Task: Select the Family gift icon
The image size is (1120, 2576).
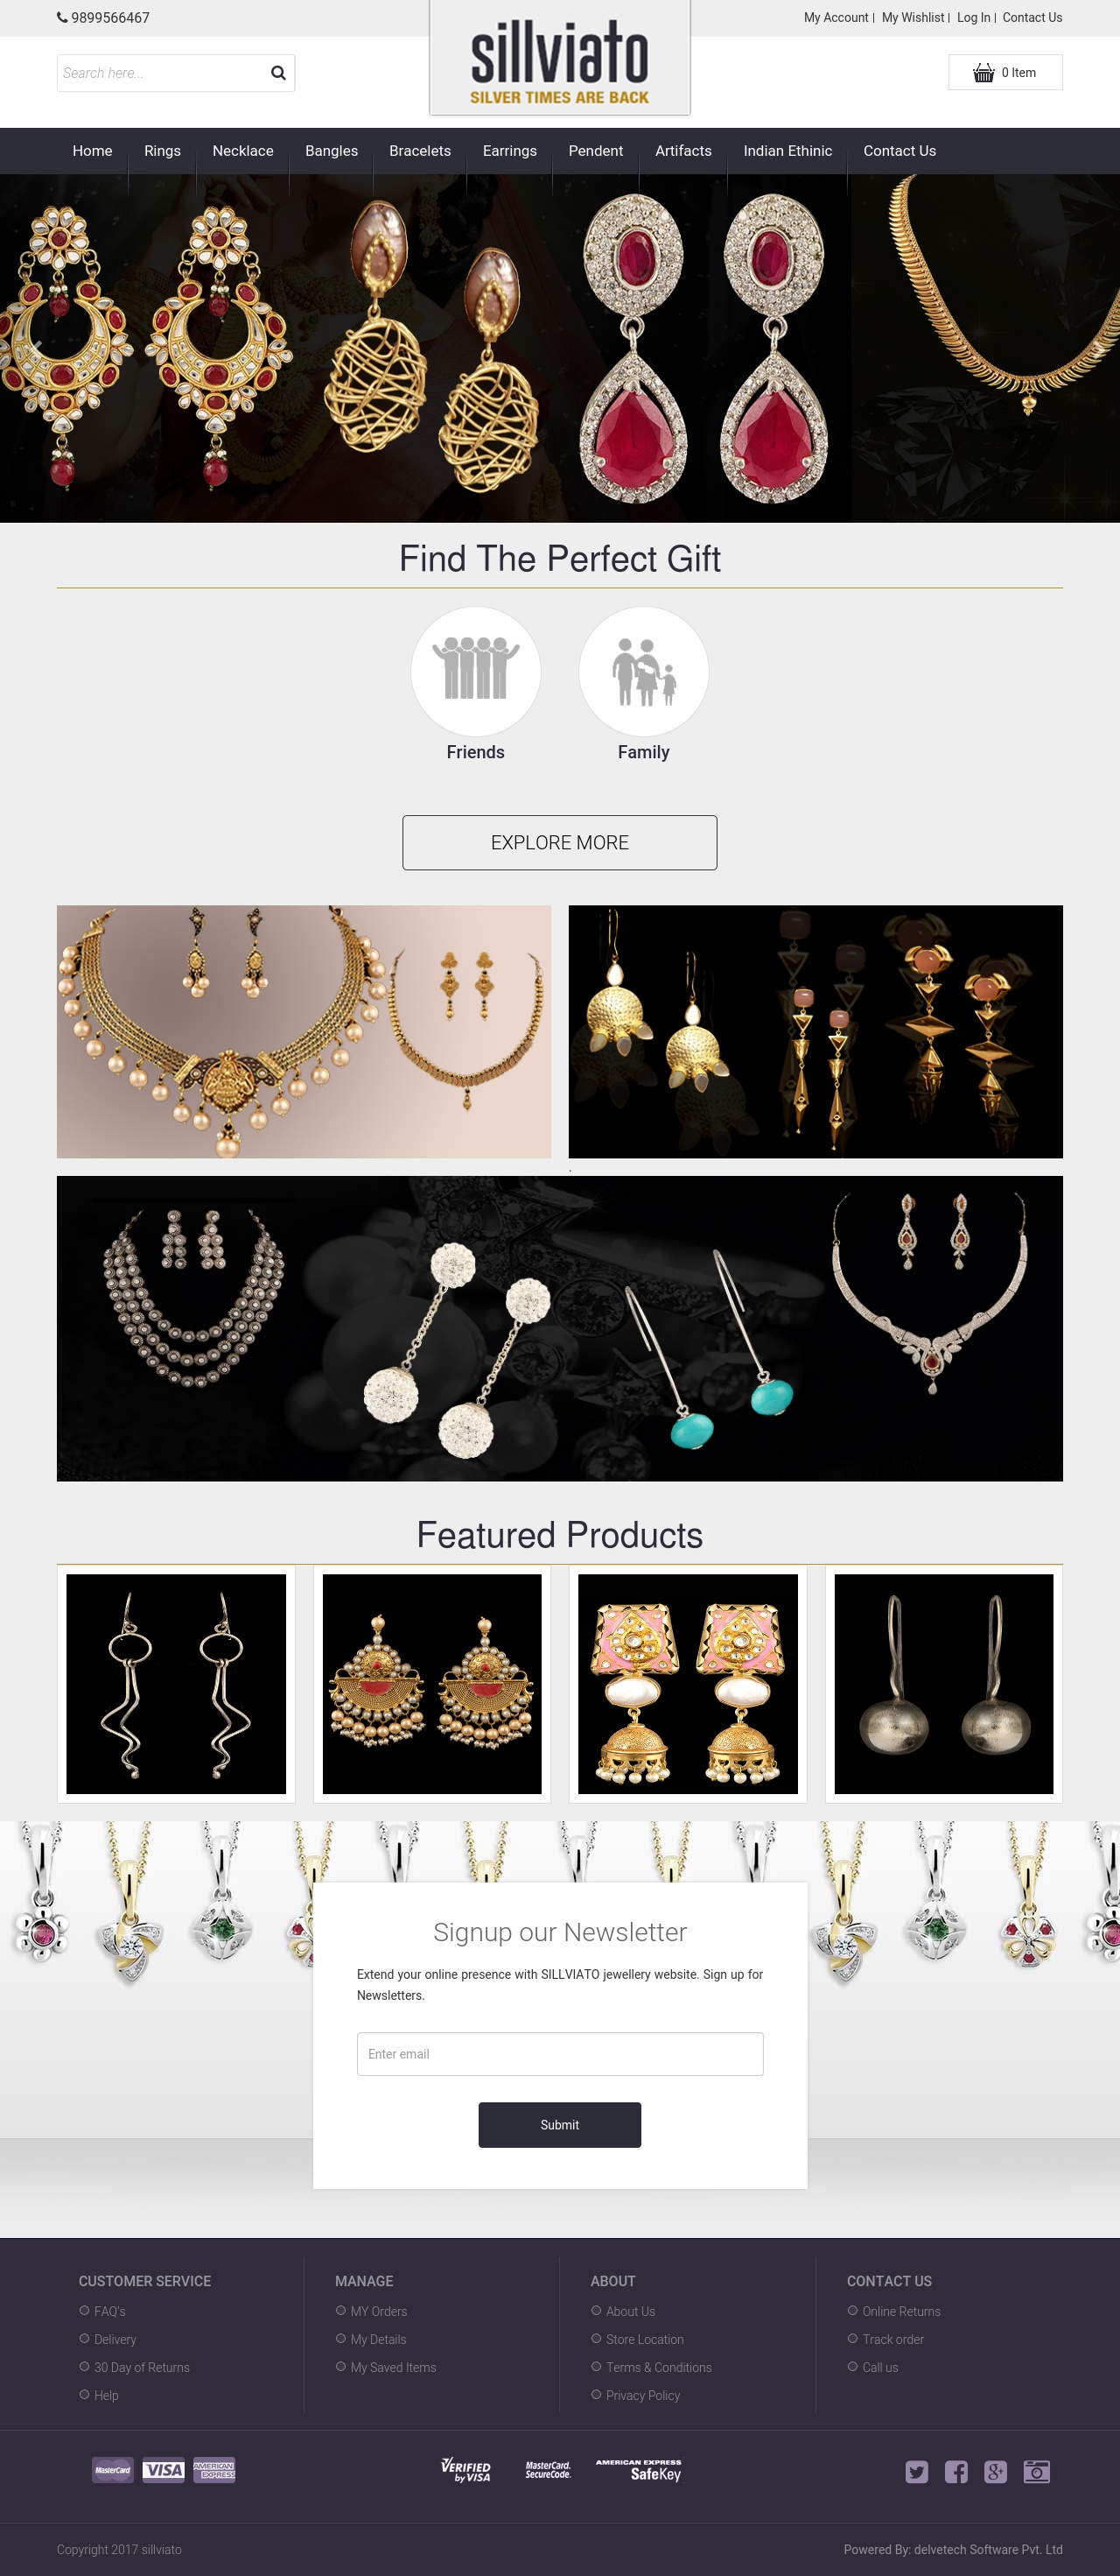Action: point(643,671)
